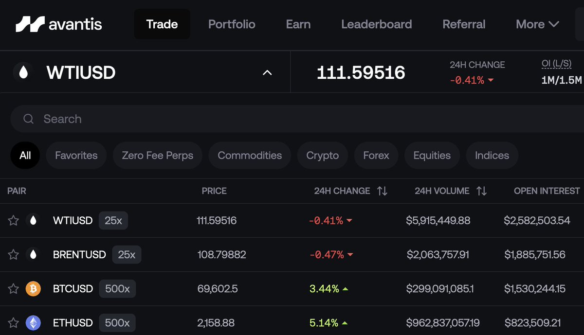Select the ETHUSD pair name
The height and width of the screenshot is (335, 584).
point(73,322)
